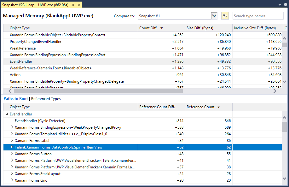Select the BindableProperty+BindingPropertyChangedDelegate row
289x187 pixels.
point(142,81)
